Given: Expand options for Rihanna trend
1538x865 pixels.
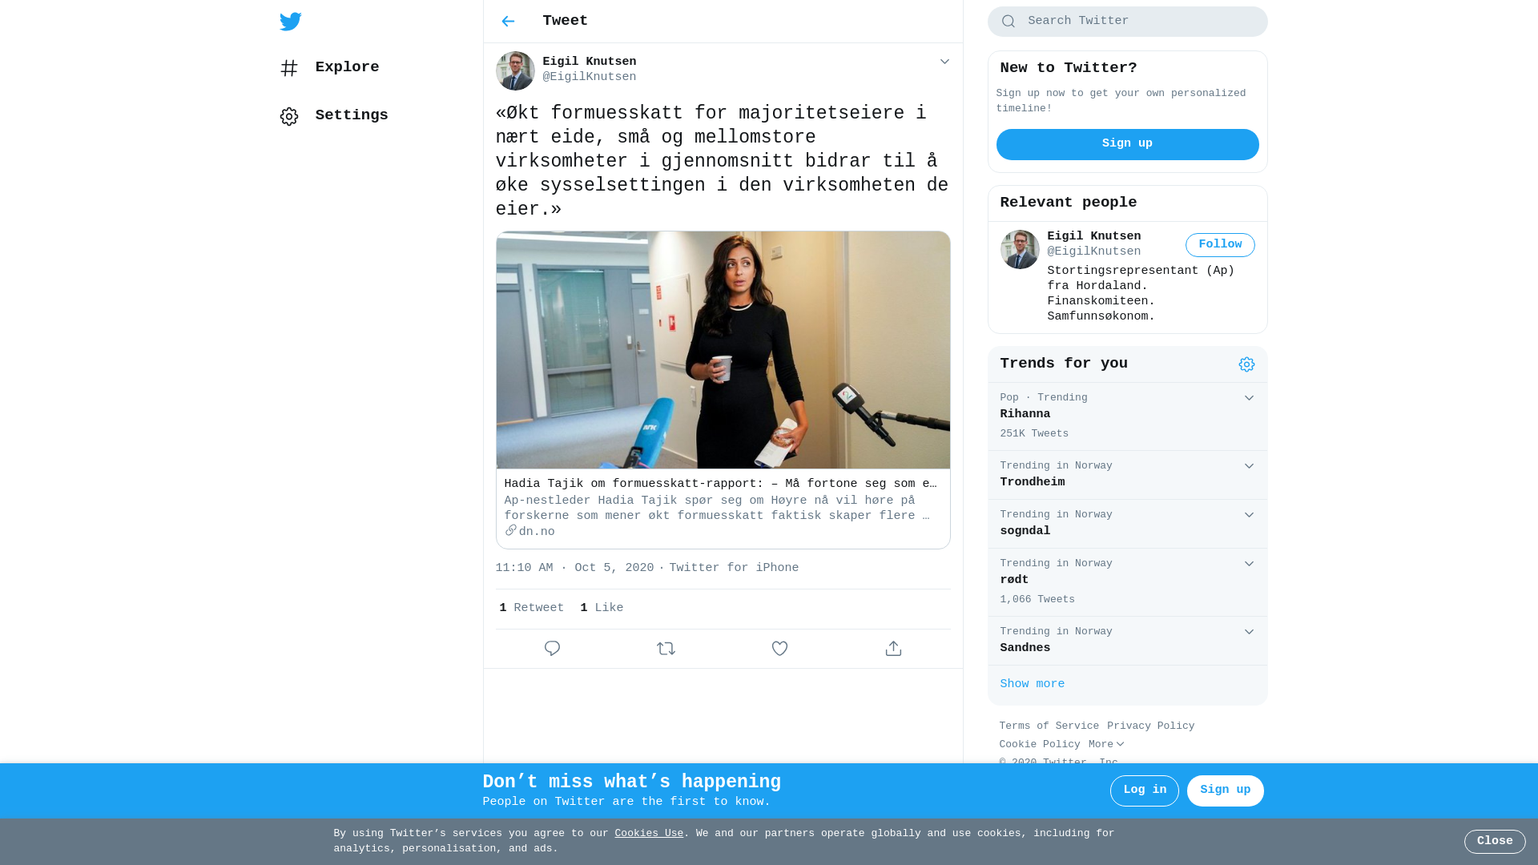Looking at the screenshot, I should (1249, 398).
